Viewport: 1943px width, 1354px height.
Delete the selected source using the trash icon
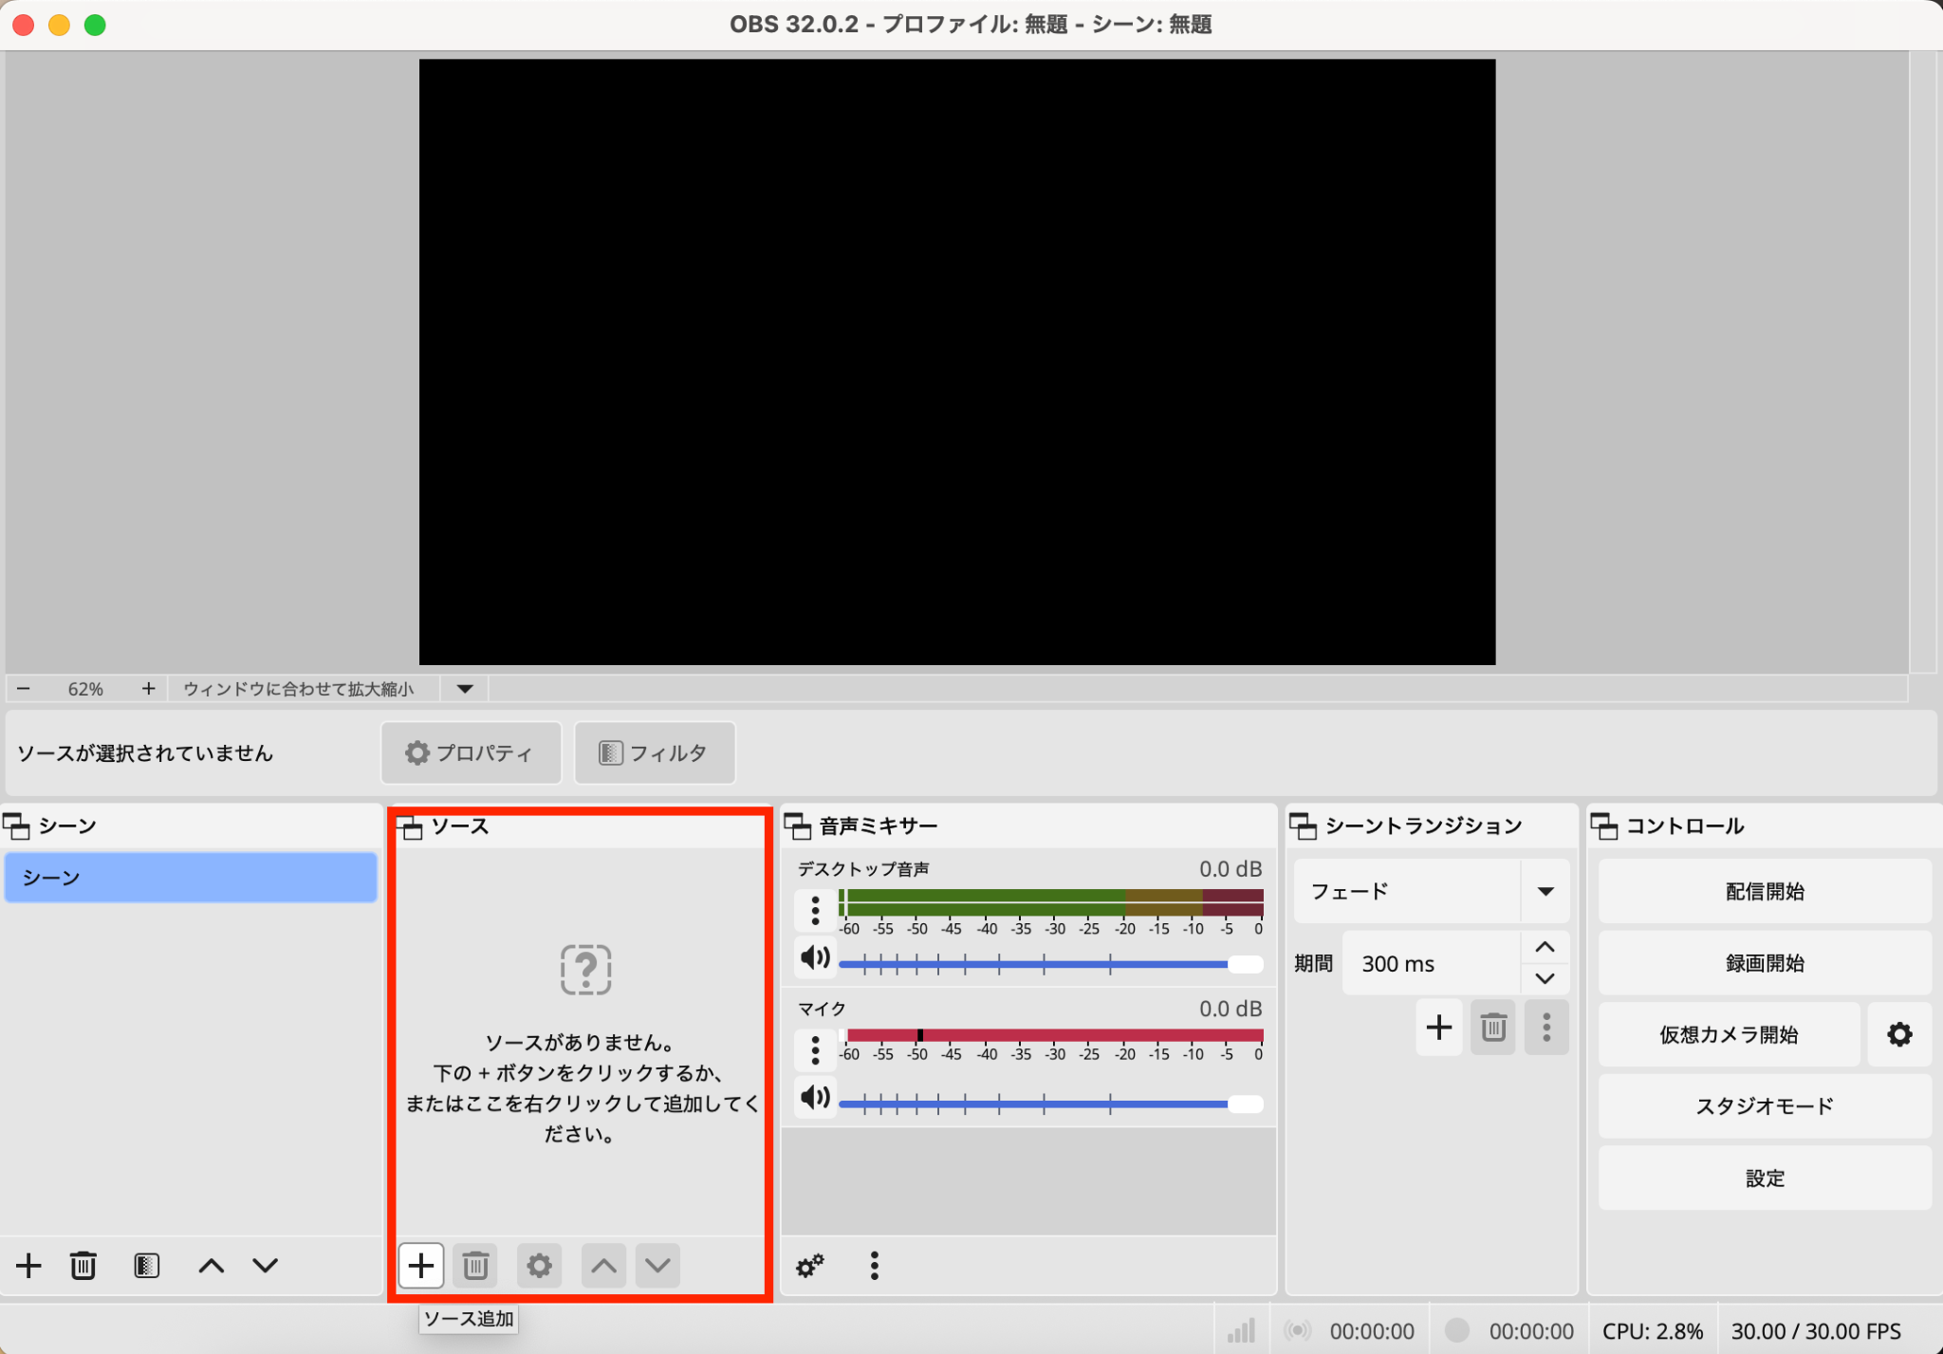[474, 1265]
